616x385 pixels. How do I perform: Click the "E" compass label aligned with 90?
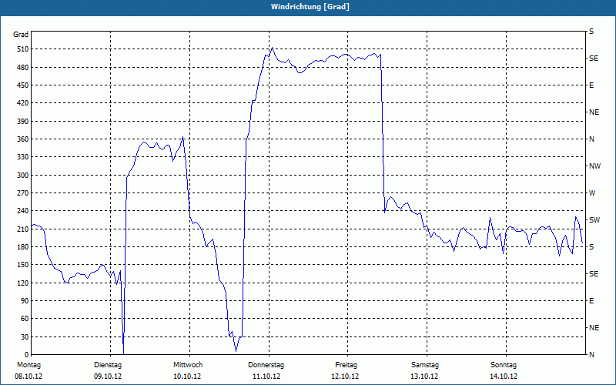591,301
